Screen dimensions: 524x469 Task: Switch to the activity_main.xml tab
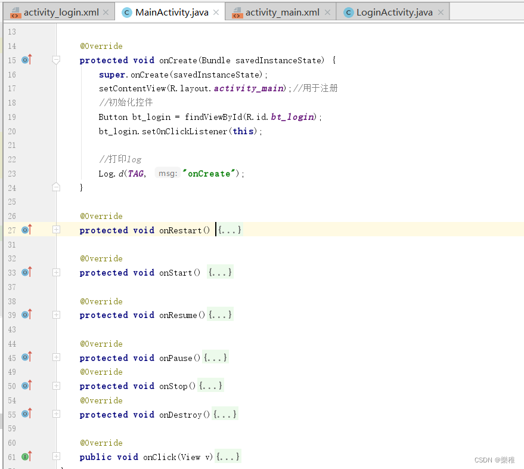point(280,11)
